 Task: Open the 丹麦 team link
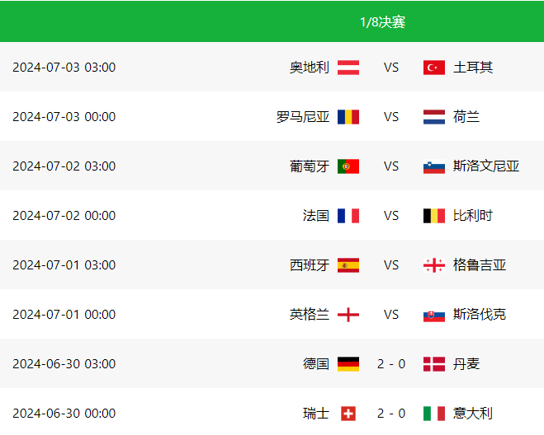(466, 364)
